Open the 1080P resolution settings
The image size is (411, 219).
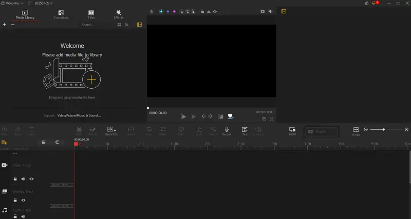(292, 131)
